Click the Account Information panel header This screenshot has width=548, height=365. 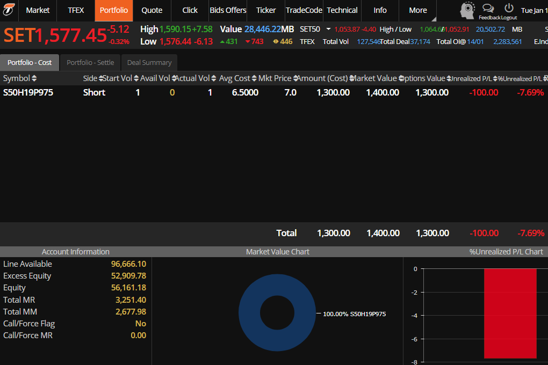point(76,252)
